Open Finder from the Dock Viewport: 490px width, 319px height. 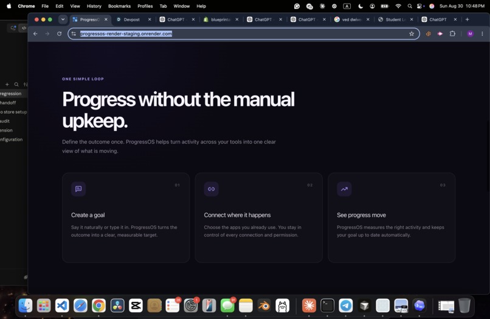(26, 305)
